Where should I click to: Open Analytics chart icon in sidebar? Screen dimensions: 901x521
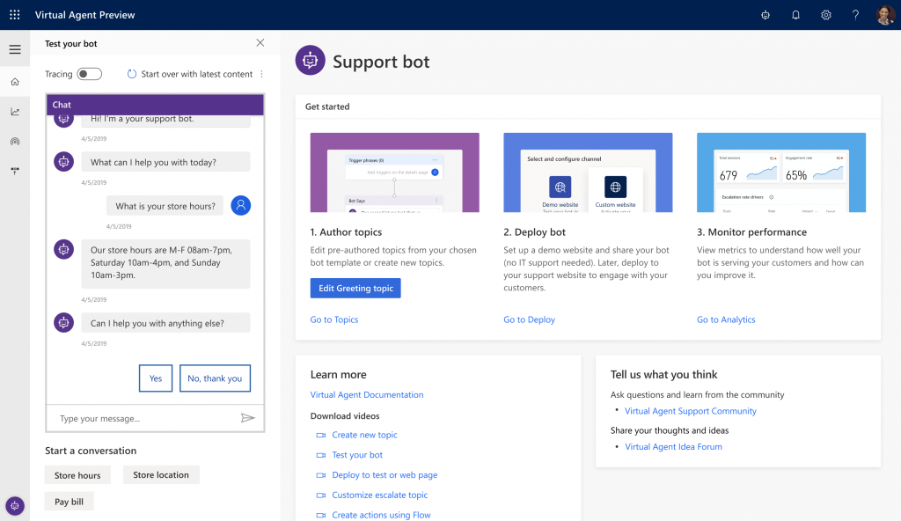15,112
